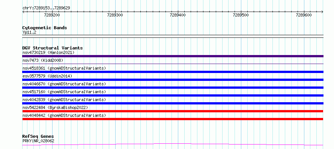This screenshot has width=334, height=149.
Task: Open nsv5422484 (ByrskaBishop2022) label
Action: point(55,107)
